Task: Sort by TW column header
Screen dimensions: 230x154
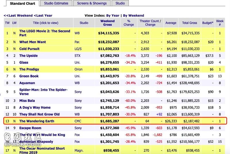Action: (7, 23)
